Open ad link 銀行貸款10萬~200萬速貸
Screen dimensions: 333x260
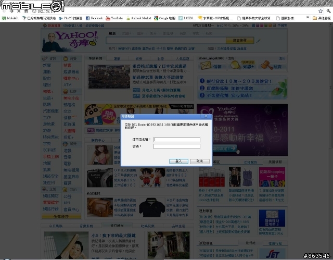pyautogui.click(x=239, y=81)
